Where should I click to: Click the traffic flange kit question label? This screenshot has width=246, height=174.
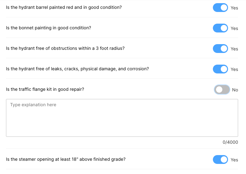[x=45, y=89]
